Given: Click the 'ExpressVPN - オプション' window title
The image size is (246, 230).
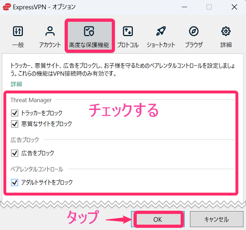Looking at the screenshot, I should tap(44, 7).
